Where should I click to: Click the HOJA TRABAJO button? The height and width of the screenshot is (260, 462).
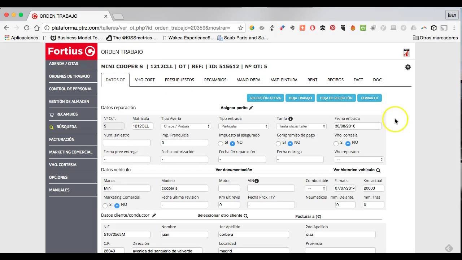point(300,98)
